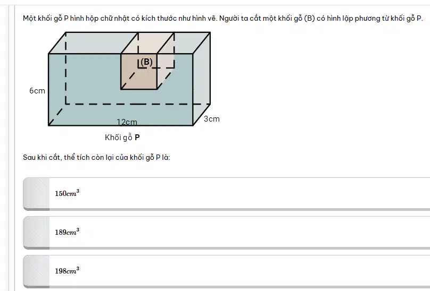Click the 198cm³ answer text
The image size is (430, 291).
pos(67,271)
